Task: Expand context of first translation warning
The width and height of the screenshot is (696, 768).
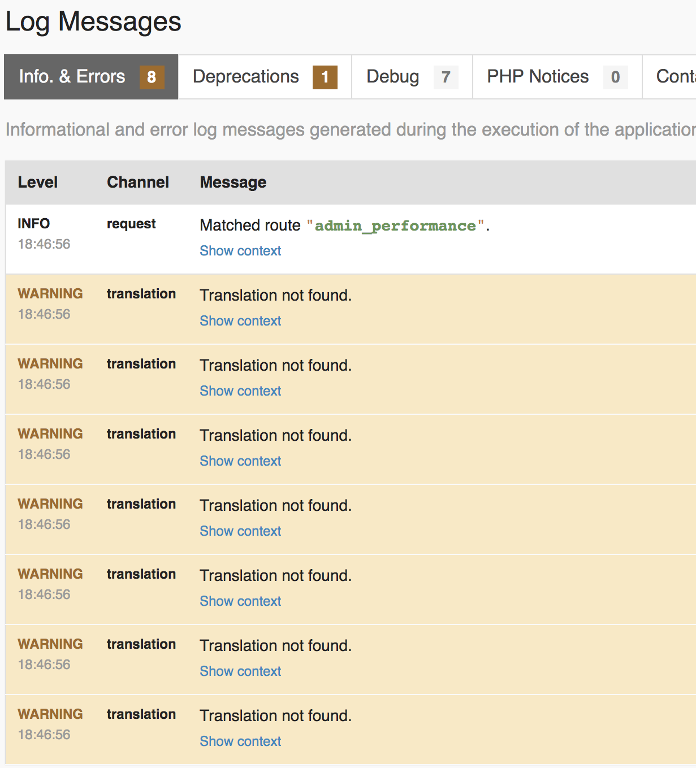Action: pos(240,321)
